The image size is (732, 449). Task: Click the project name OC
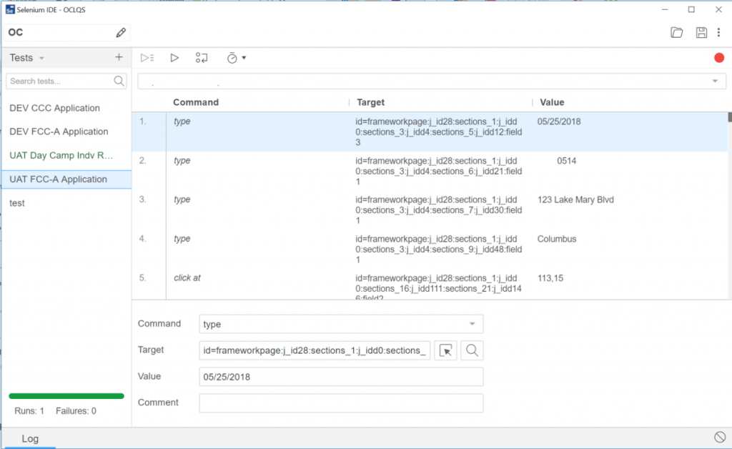click(16, 32)
